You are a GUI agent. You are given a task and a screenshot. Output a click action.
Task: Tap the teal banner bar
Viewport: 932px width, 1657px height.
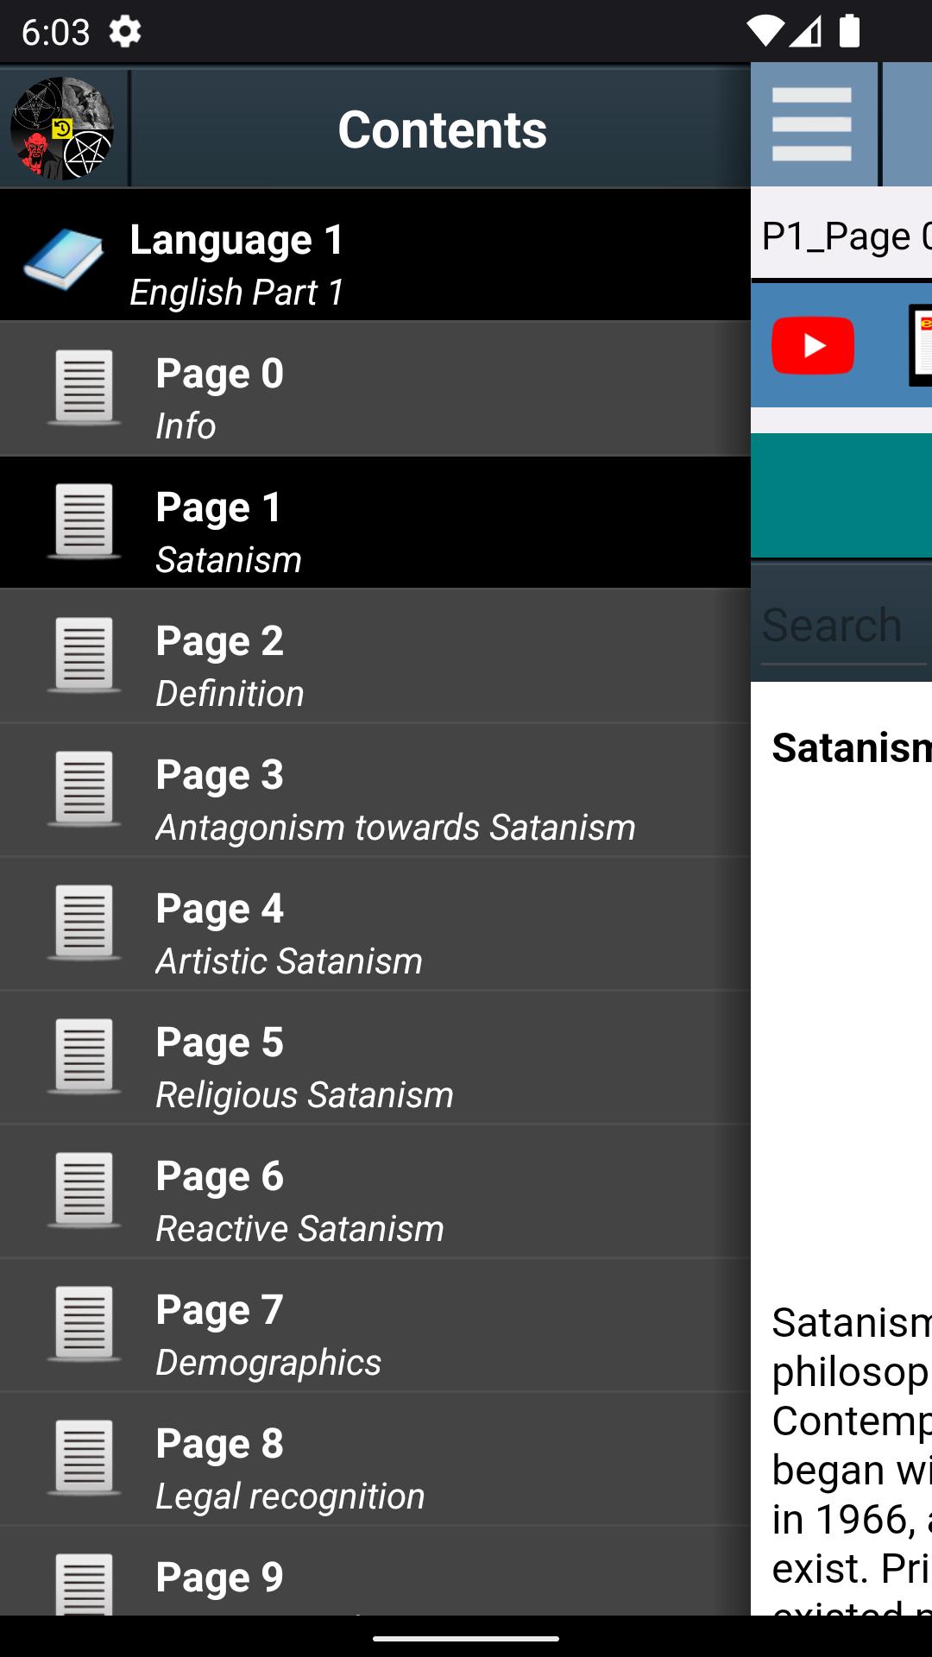(841, 495)
